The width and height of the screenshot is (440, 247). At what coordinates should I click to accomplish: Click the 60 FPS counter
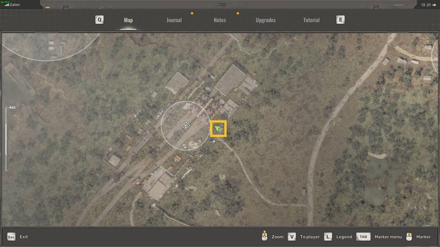(x=5, y=2)
